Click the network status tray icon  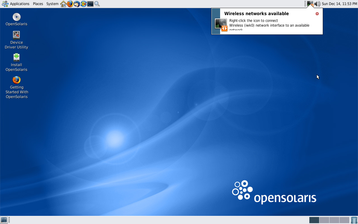click(x=310, y=4)
